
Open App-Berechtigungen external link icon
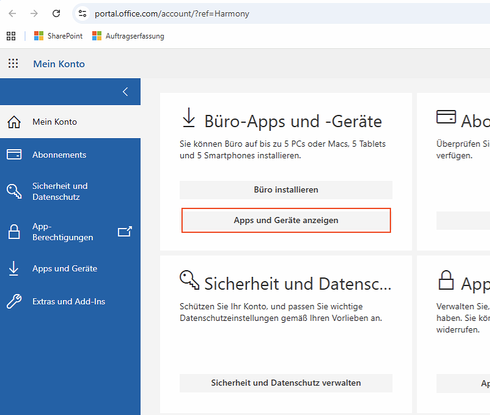125,232
